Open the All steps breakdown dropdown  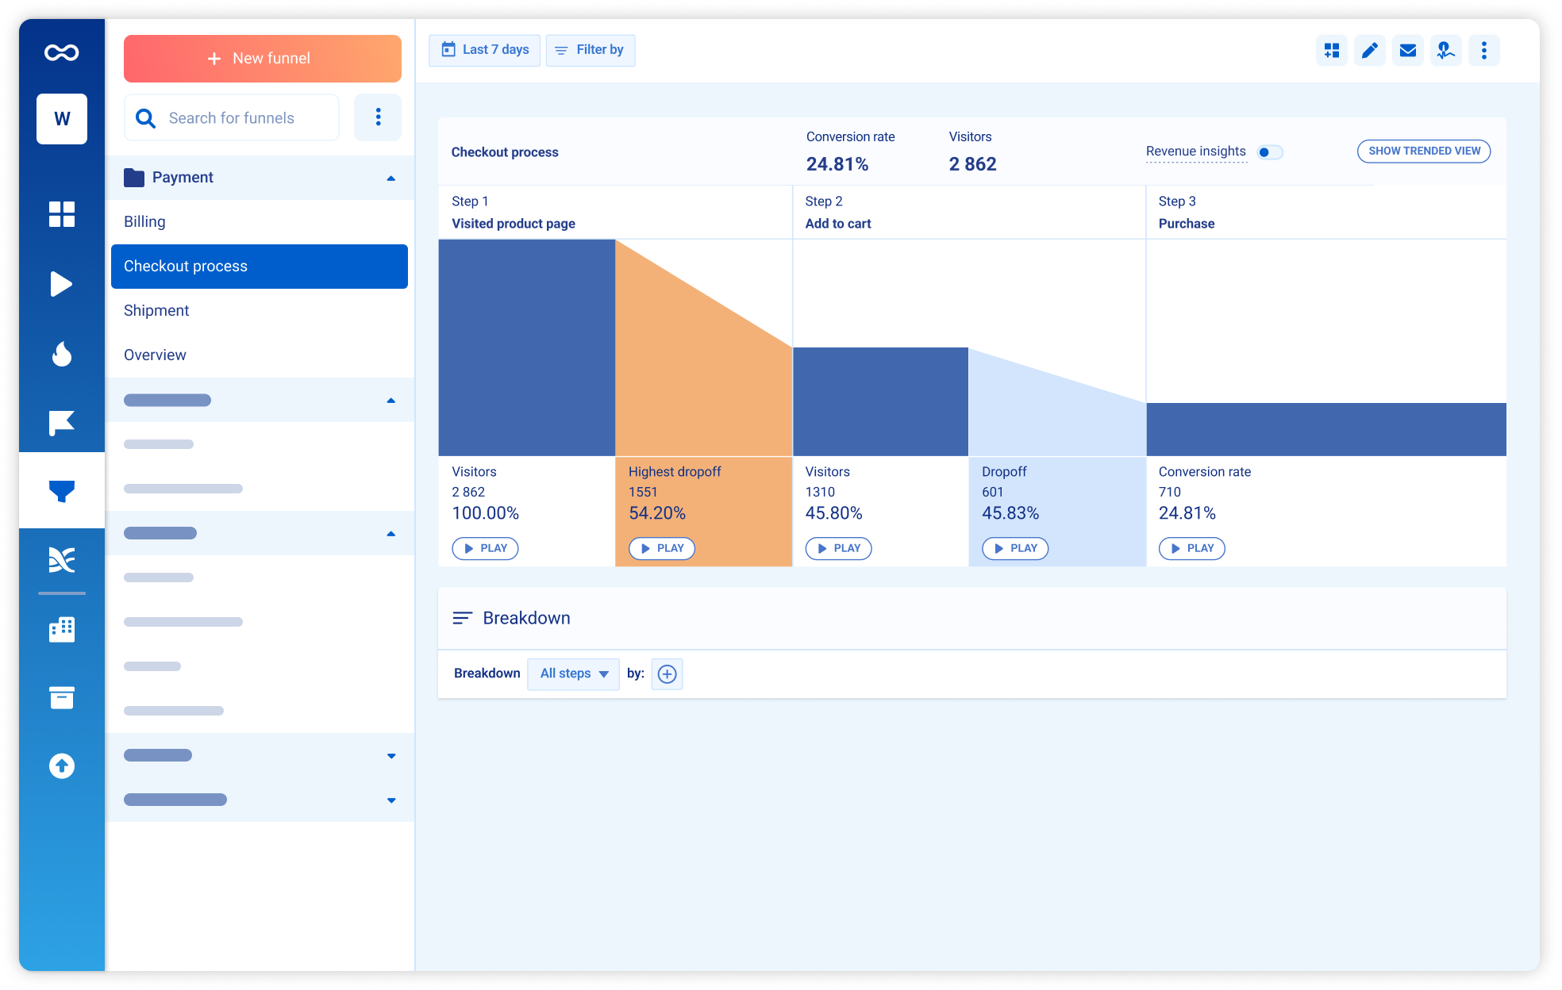tap(573, 673)
